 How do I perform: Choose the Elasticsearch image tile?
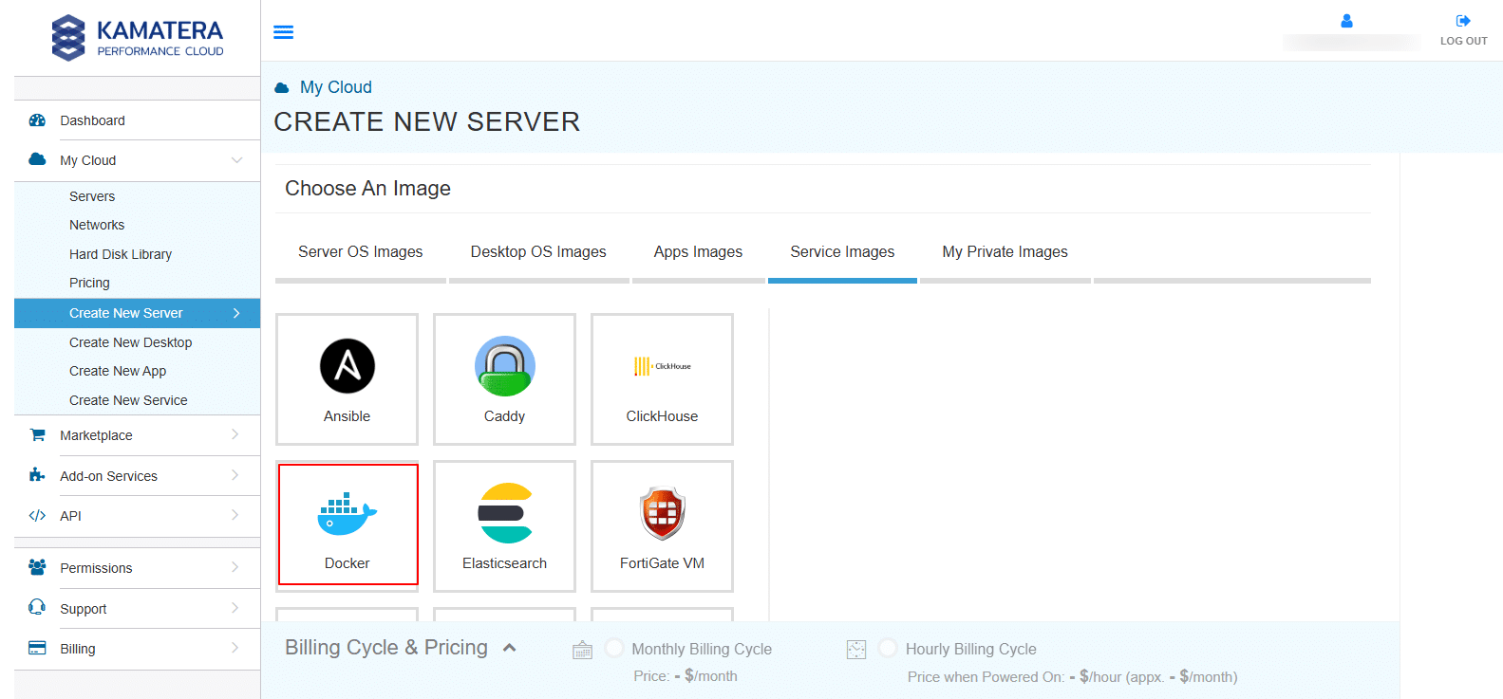pos(505,526)
